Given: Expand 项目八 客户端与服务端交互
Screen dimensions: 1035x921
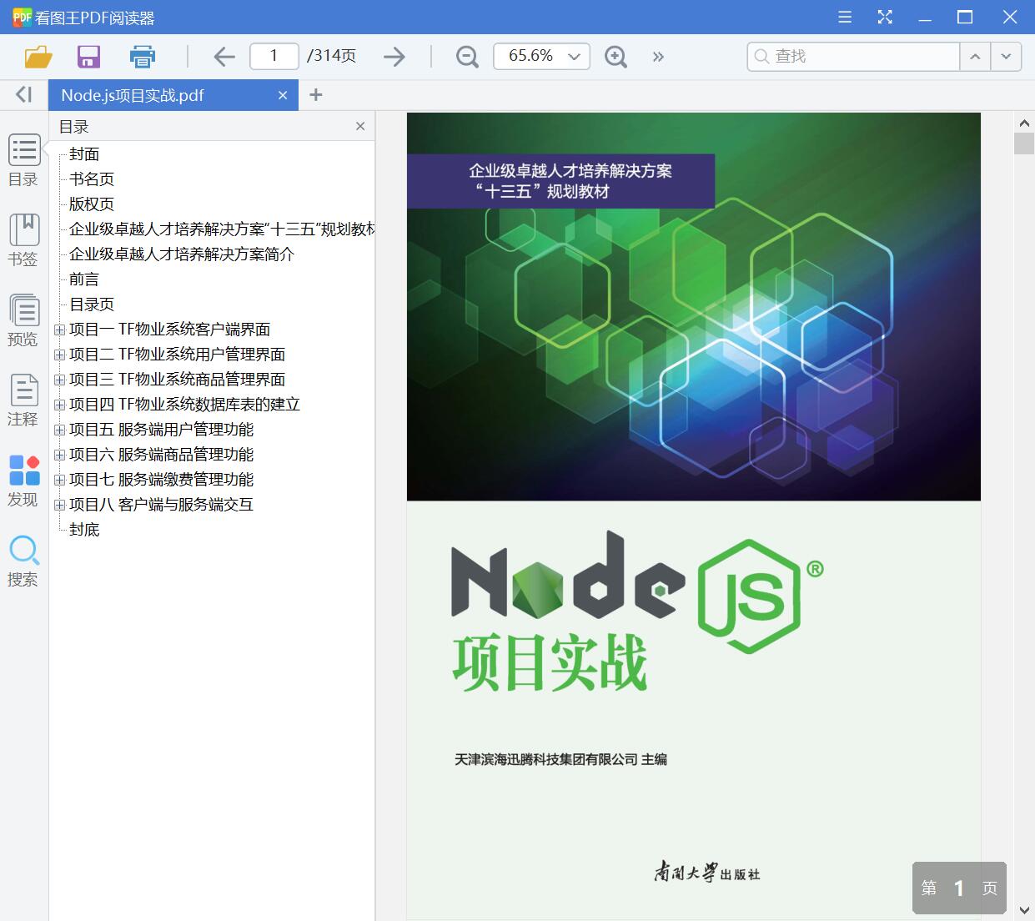Looking at the screenshot, I should click(x=59, y=505).
